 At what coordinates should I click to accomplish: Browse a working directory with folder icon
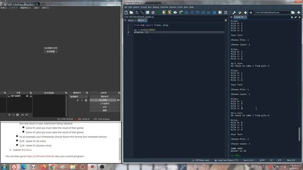(x=293, y=13)
